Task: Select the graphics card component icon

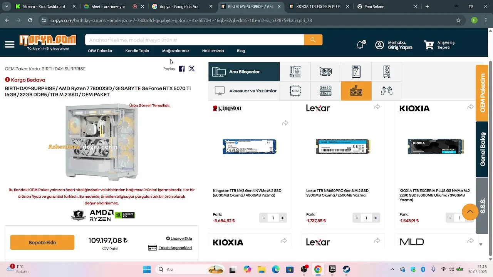Action: tap(326, 72)
